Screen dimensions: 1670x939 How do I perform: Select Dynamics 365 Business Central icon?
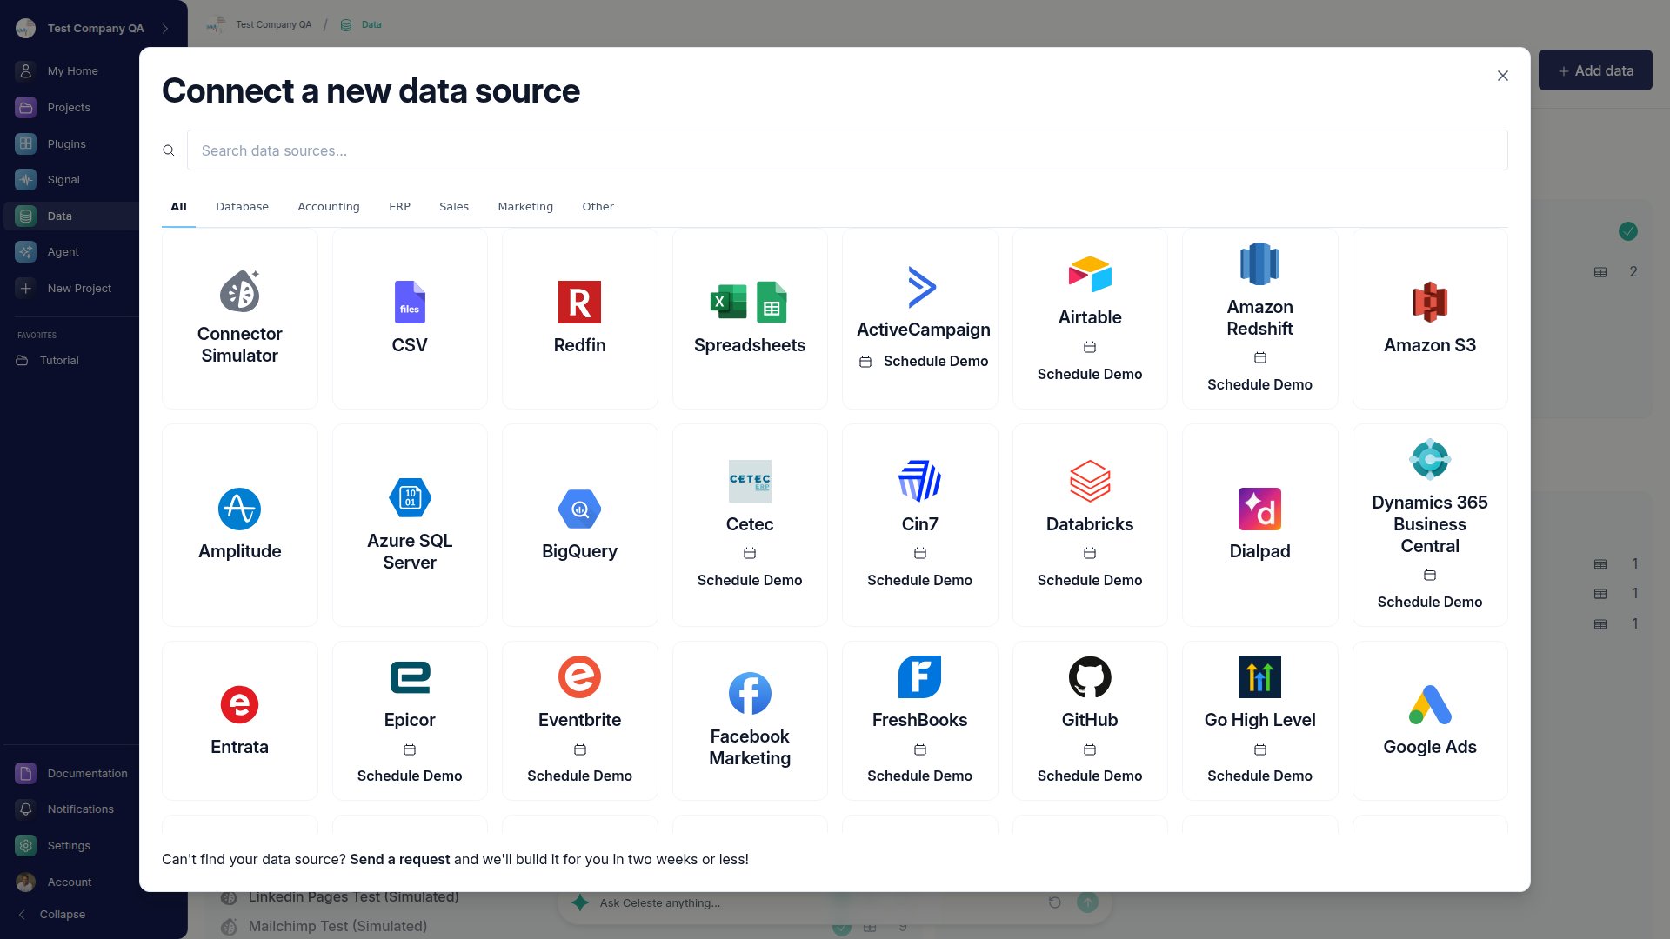[1430, 459]
